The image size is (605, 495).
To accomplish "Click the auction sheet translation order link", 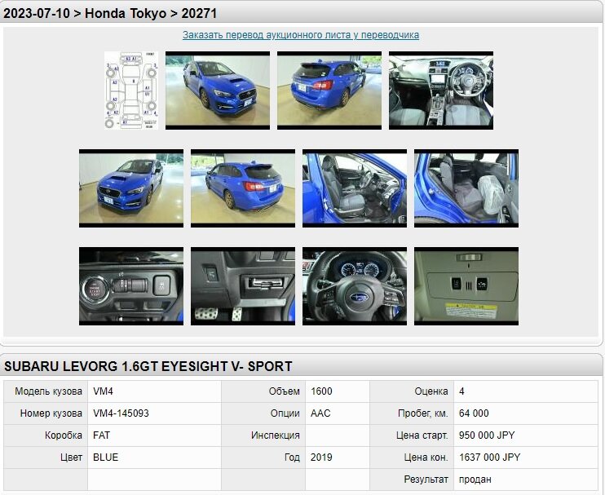I will point(301,35).
